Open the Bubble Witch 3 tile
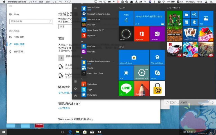 pyautogui.click(x=190, y=49)
